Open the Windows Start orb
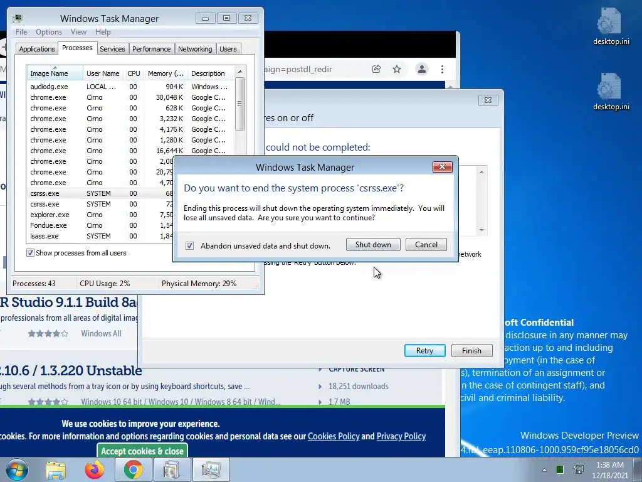 pyautogui.click(x=16, y=469)
